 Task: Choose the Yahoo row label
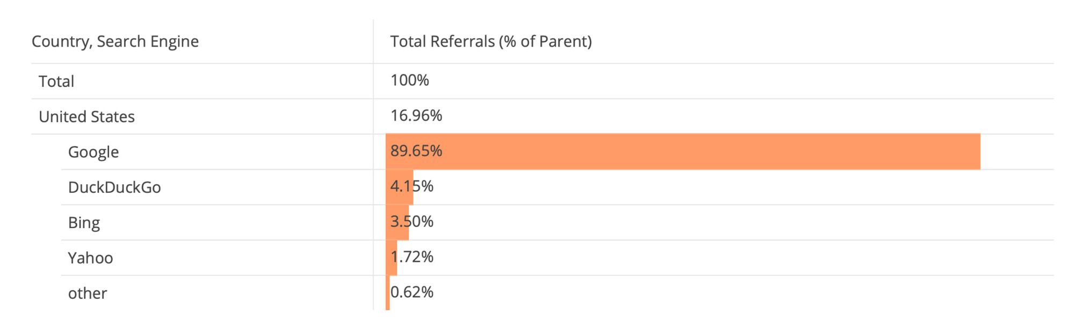pyautogui.click(x=90, y=258)
